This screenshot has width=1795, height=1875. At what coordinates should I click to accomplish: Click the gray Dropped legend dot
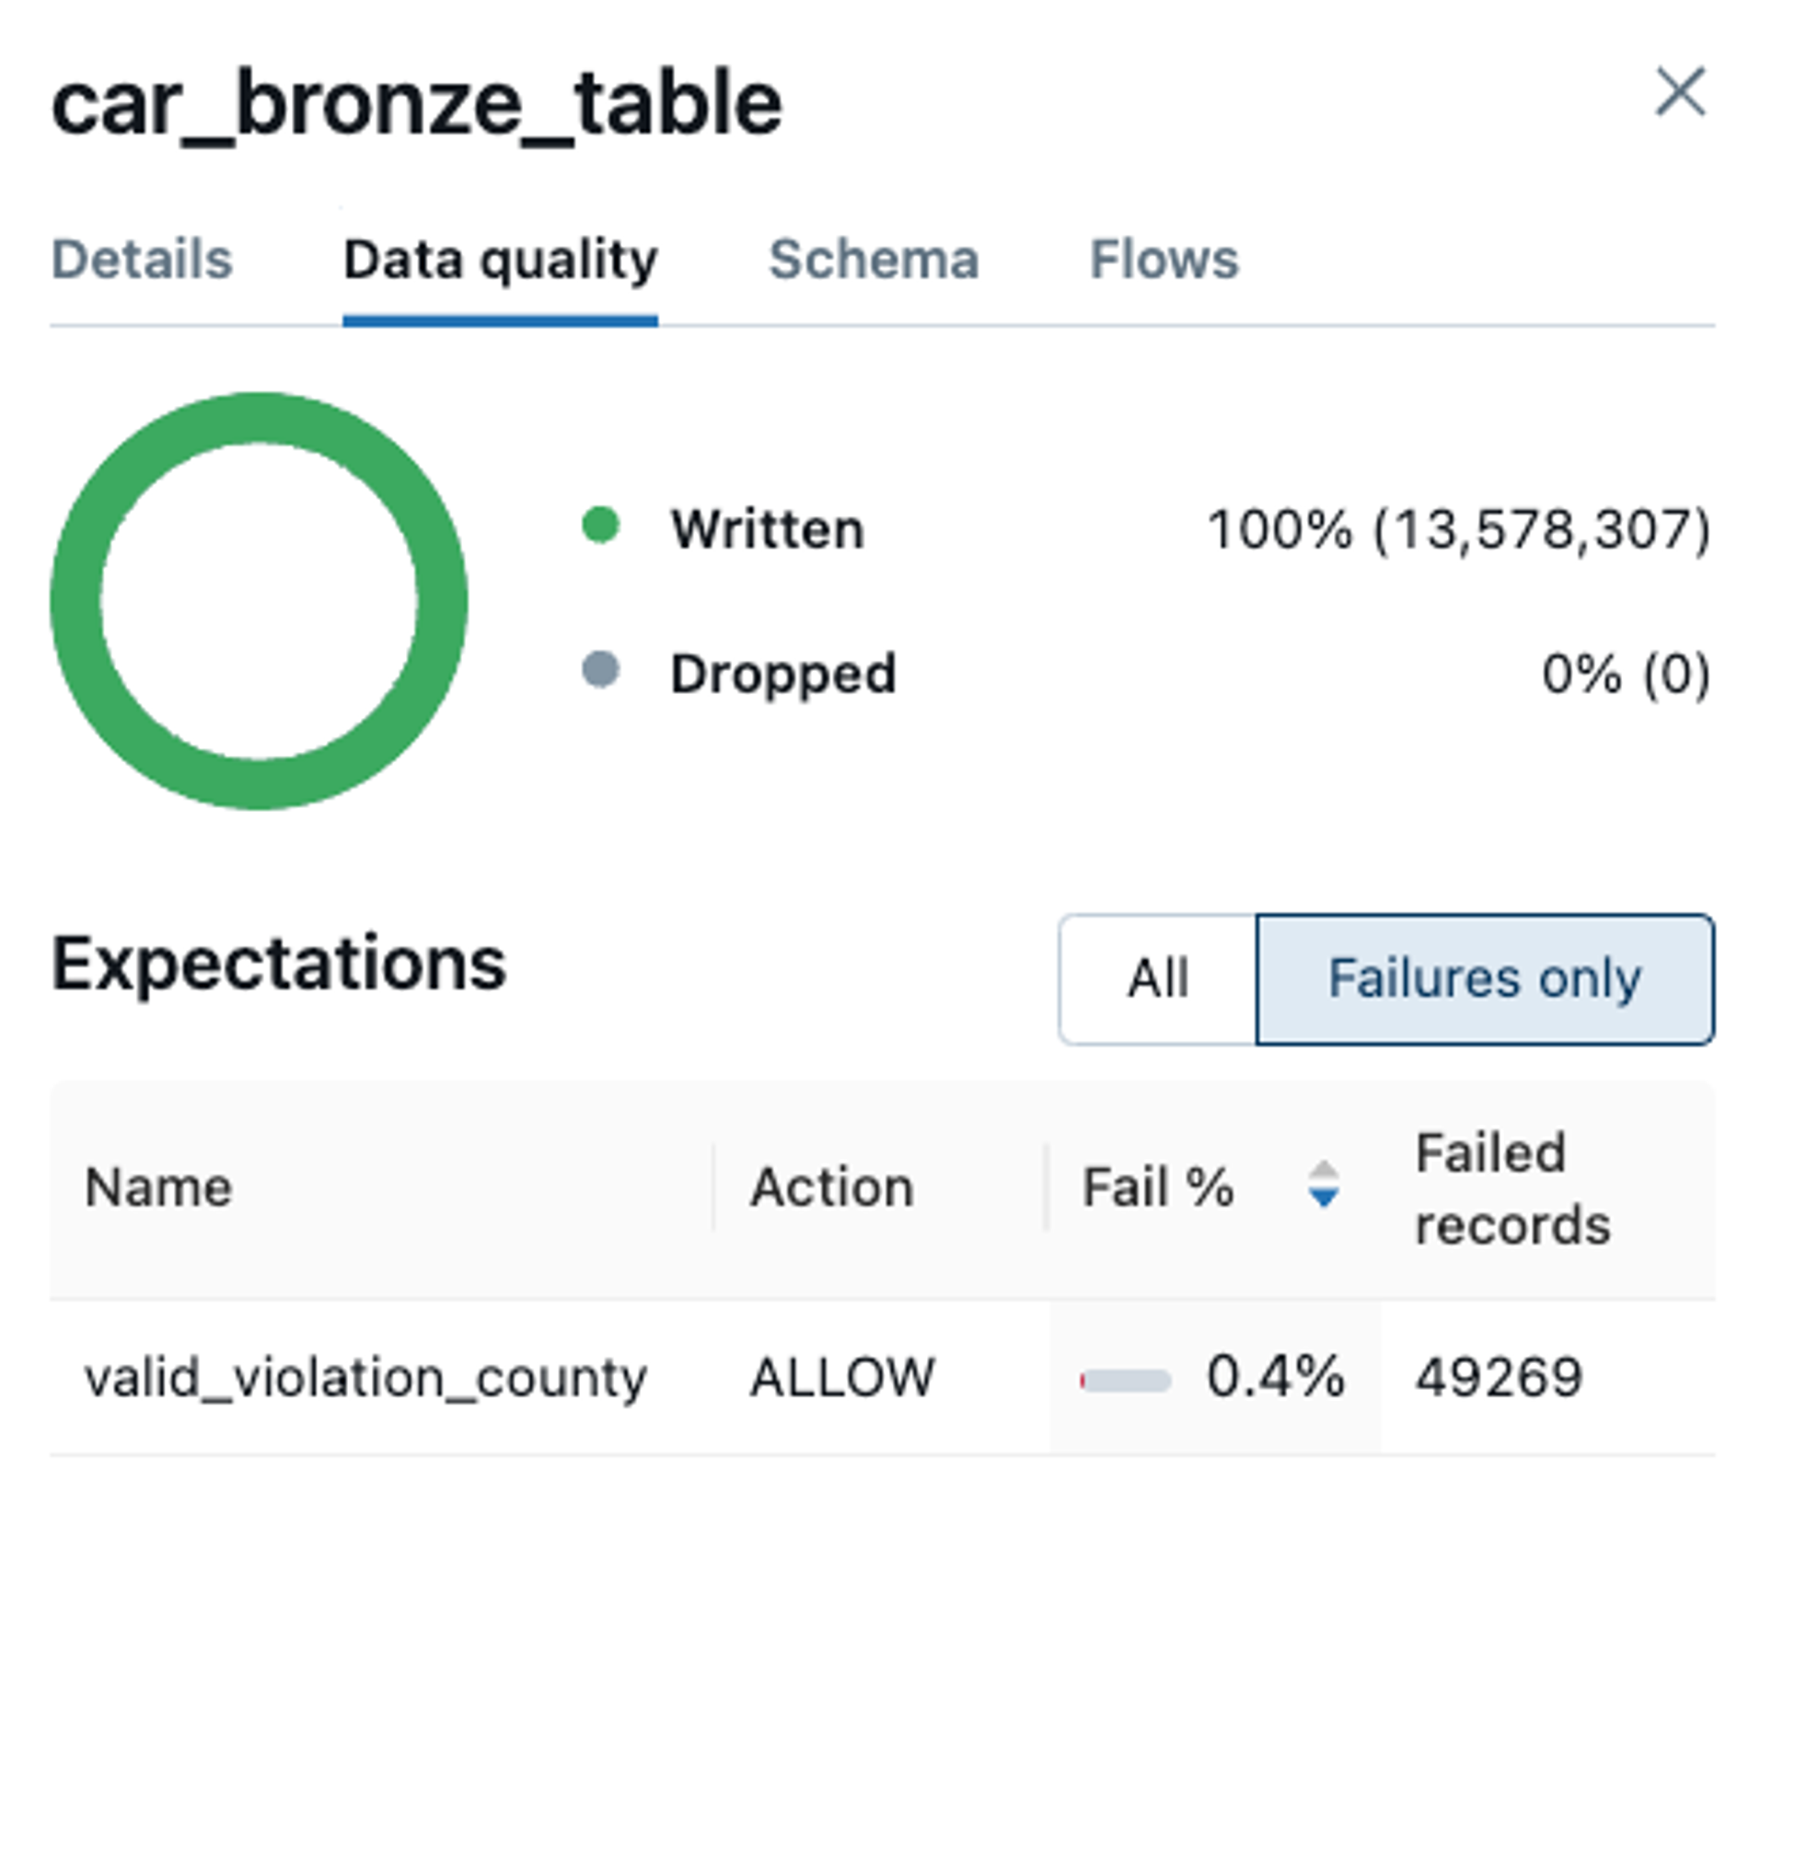point(601,670)
